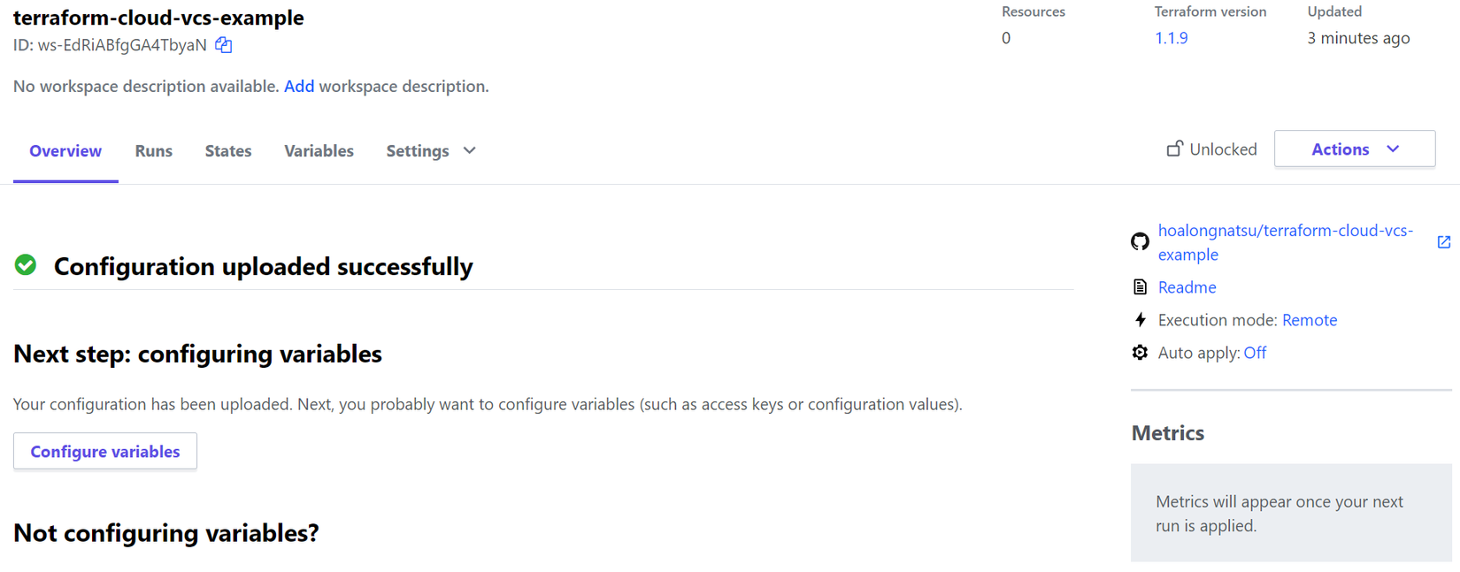
Task: Copy the workspace ID icon
Action: (224, 45)
